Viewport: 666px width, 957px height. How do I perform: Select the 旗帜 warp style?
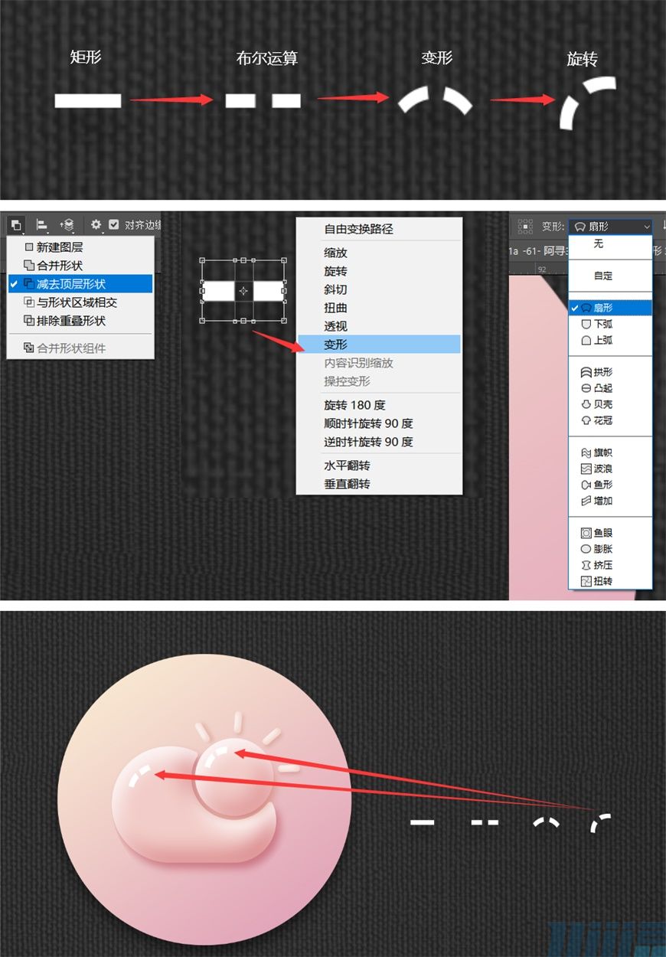610,452
